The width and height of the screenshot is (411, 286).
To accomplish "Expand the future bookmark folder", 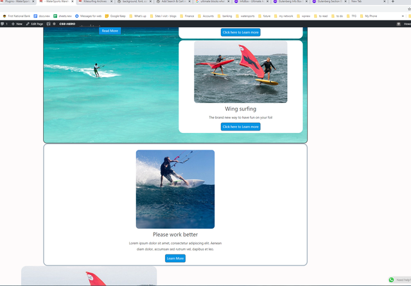I will [x=264, y=16].
